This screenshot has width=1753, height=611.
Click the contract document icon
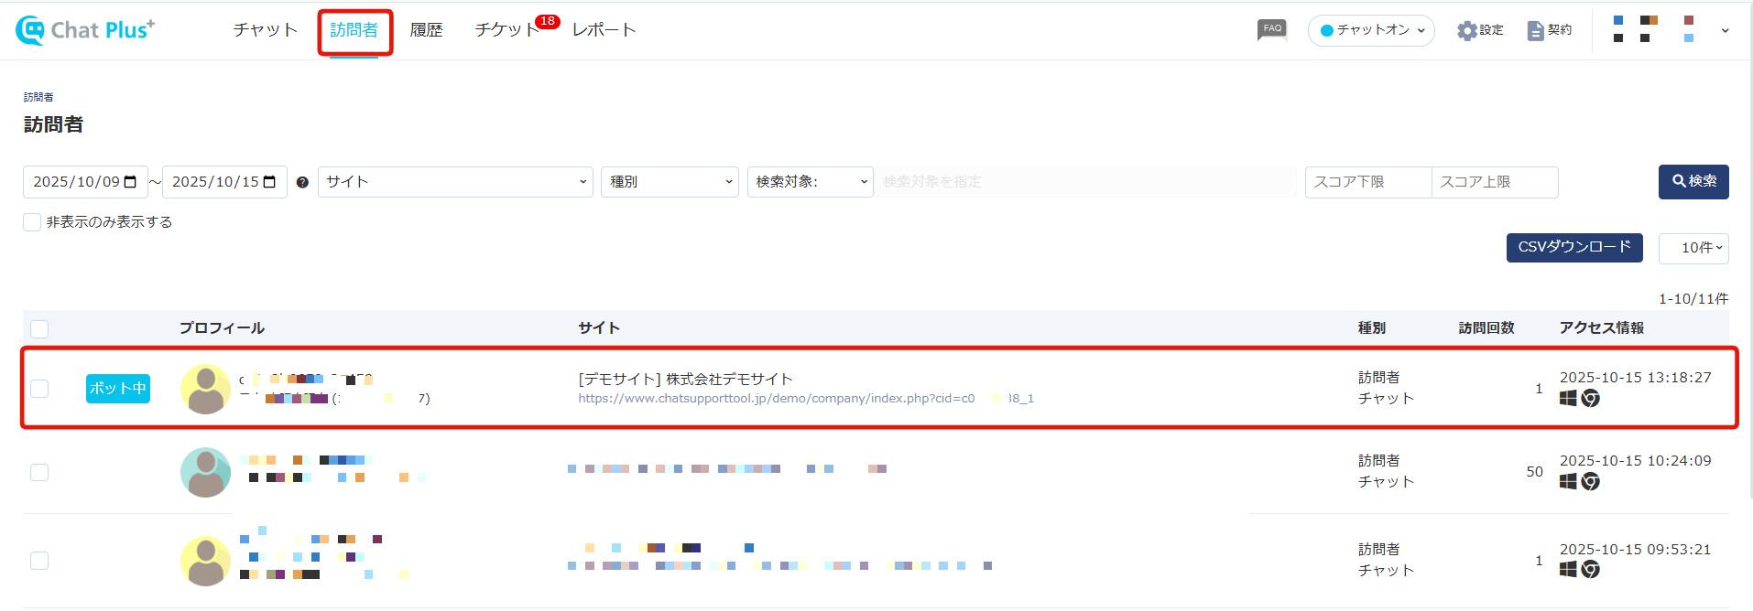pyautogui.click(x=1536, y=30)
